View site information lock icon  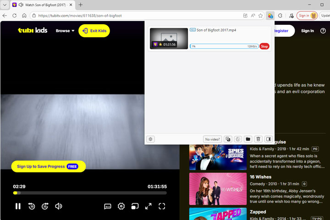tap(34, 16)
